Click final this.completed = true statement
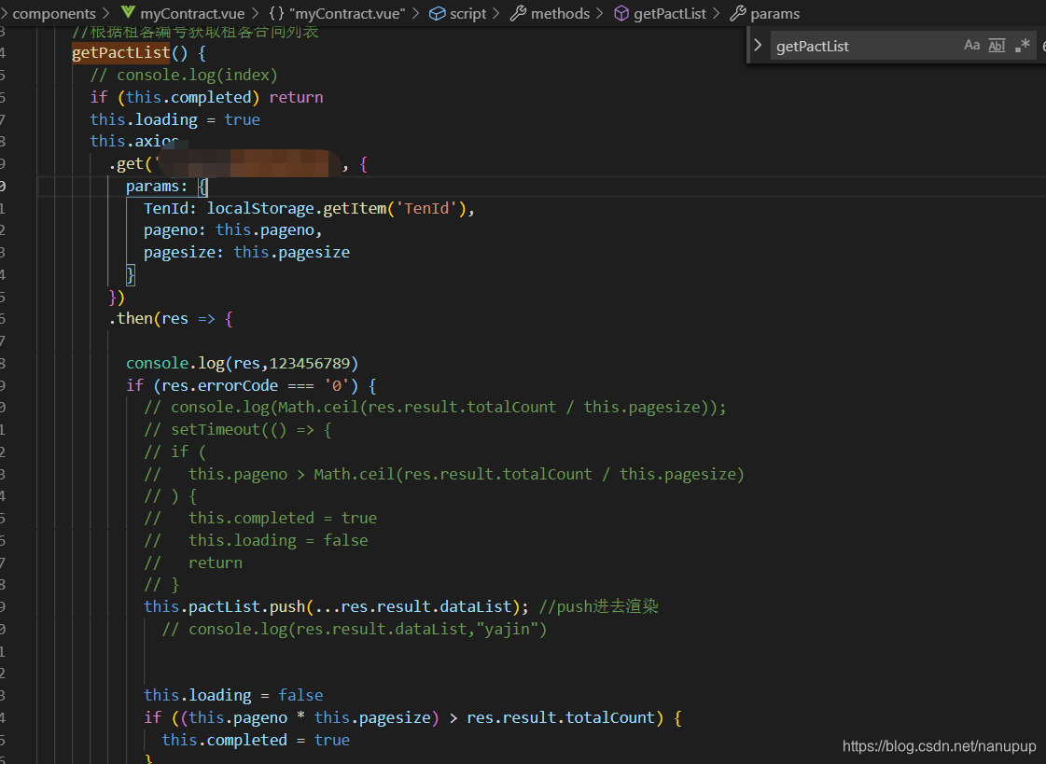The image size is (1046, 764). (x=256, y=740)
